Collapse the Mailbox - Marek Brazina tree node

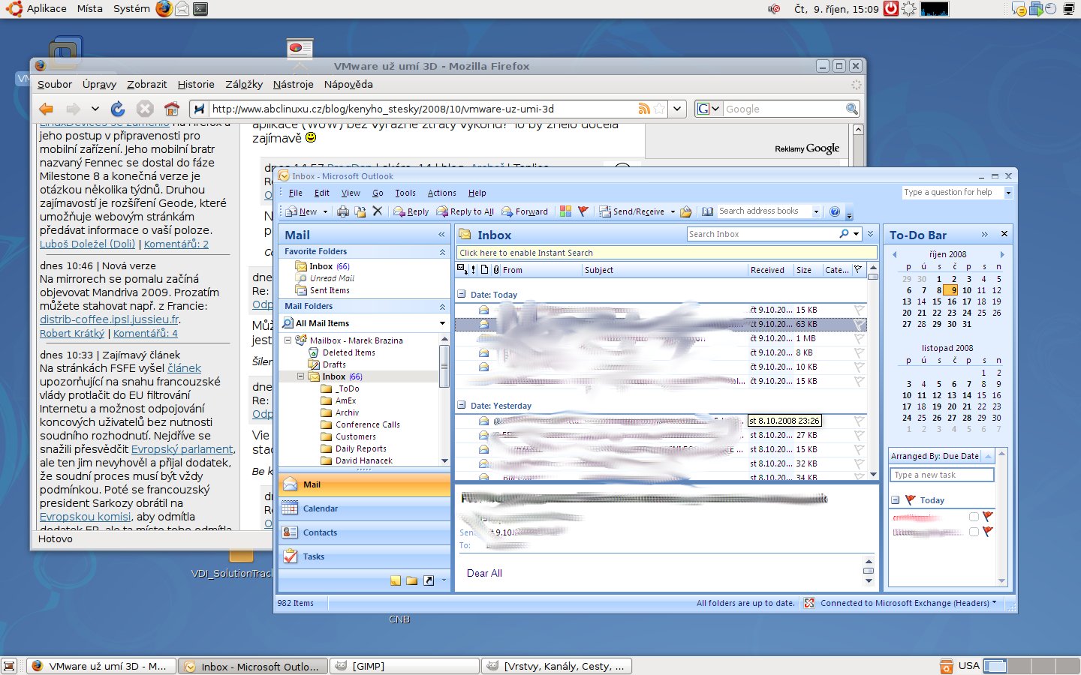tap(288, 340)
